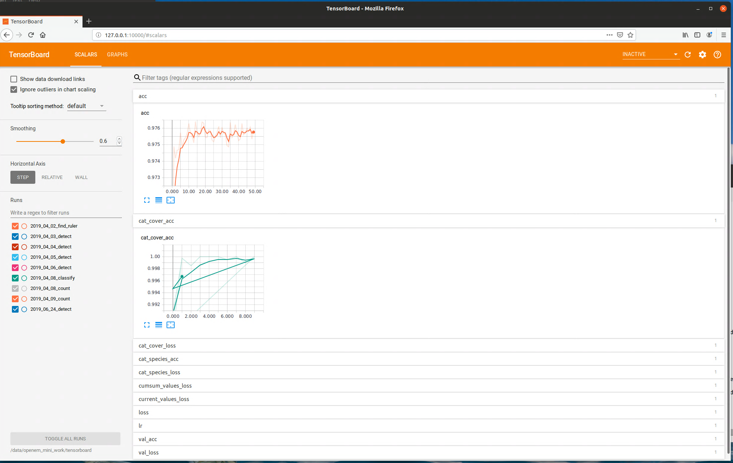View site information icon in address bar
This screenshot has height=463, width=733.
point(99,35)
